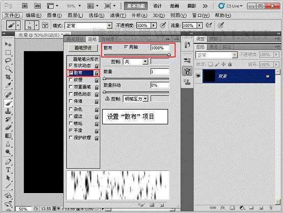The image size is (283, 213).
Task: Enable the Dual Brush checkbox
Action: click(x=70, y=87)
